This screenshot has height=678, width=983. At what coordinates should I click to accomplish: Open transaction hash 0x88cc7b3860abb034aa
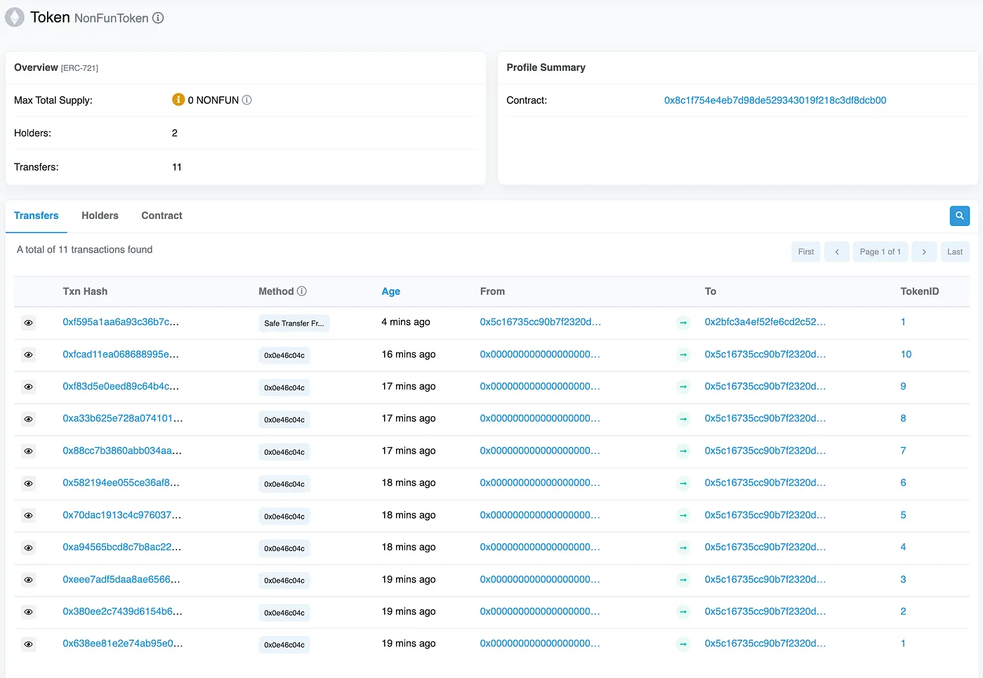[x=122, y=451]
